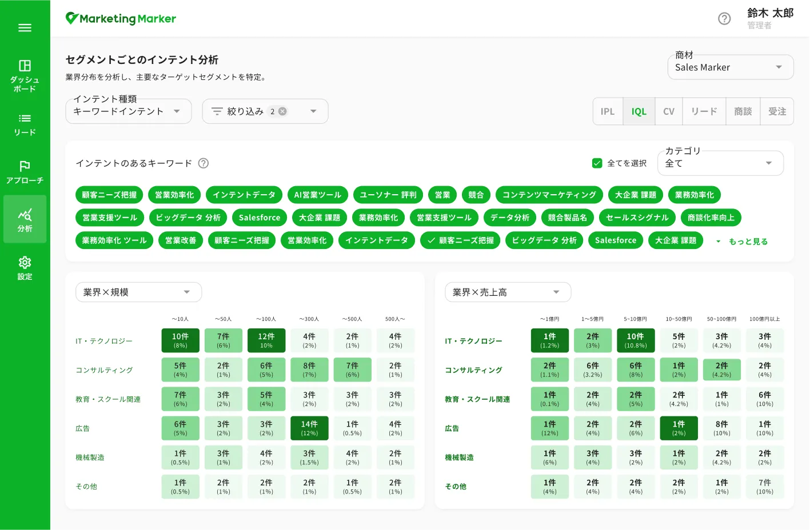Image resolution: width=810 pixels, height=530 pixels.
Task: Click the Marketing Marker logo
Action: (x=121, y=19)
